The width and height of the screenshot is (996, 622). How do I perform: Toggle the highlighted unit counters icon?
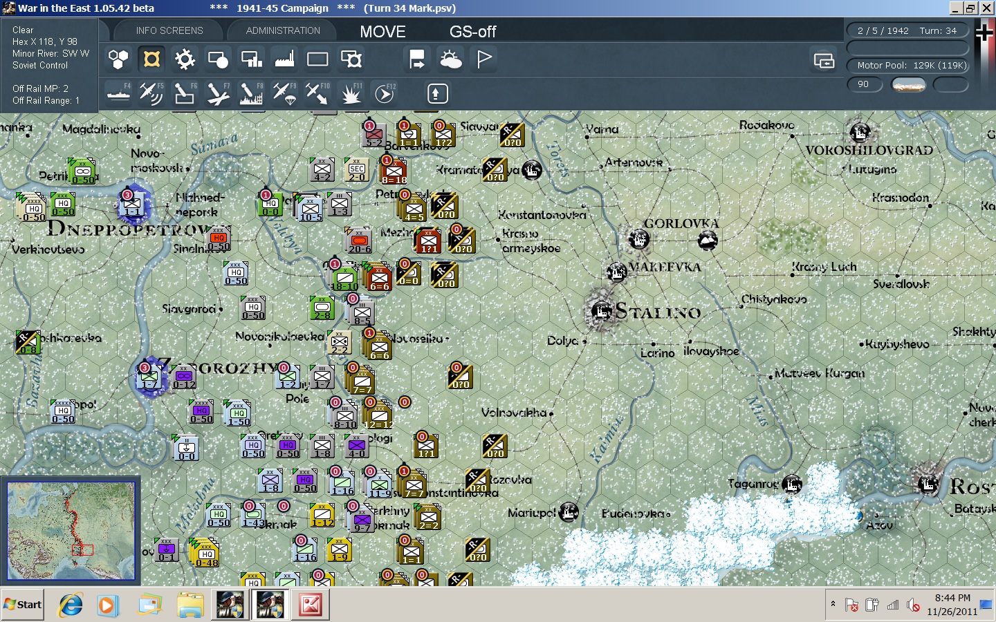tap(151, 59)
